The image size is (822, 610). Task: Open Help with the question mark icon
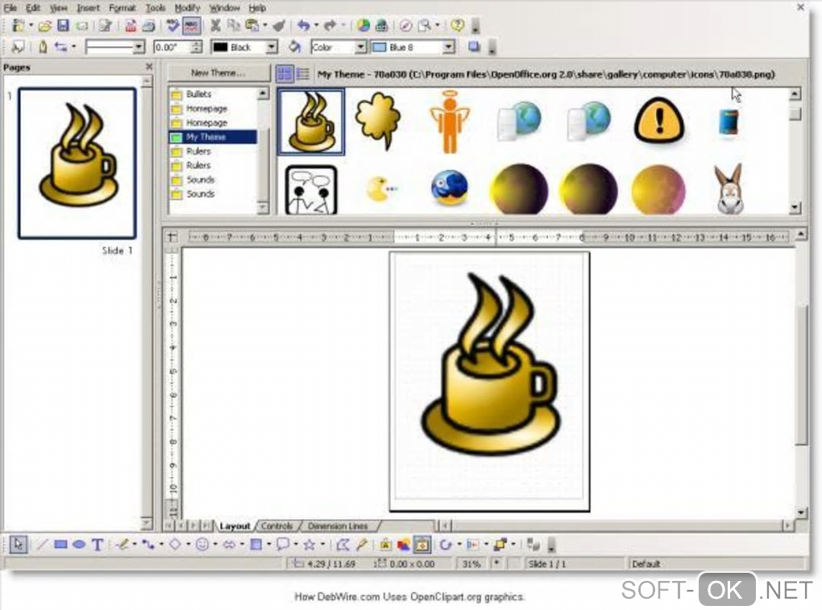tap(458, 25)
